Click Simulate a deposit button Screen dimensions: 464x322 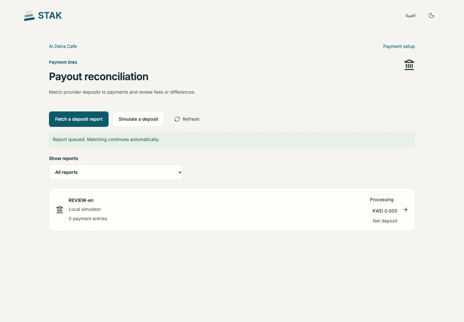pyautogui.click(x=138, y=119)
